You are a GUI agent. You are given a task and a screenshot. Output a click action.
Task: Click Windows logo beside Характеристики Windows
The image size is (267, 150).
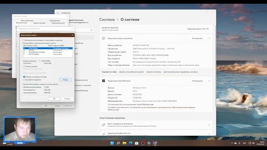(103, 81)
